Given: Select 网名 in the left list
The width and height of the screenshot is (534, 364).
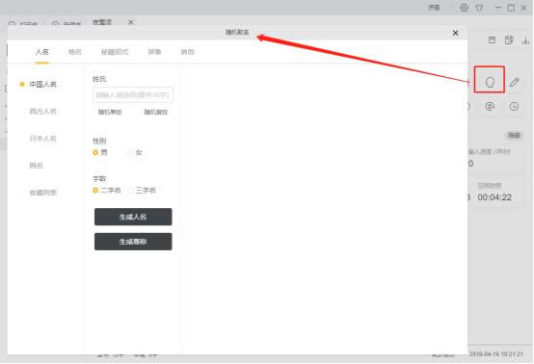Looking at the screenshot, I should click(x=36, y=166).
